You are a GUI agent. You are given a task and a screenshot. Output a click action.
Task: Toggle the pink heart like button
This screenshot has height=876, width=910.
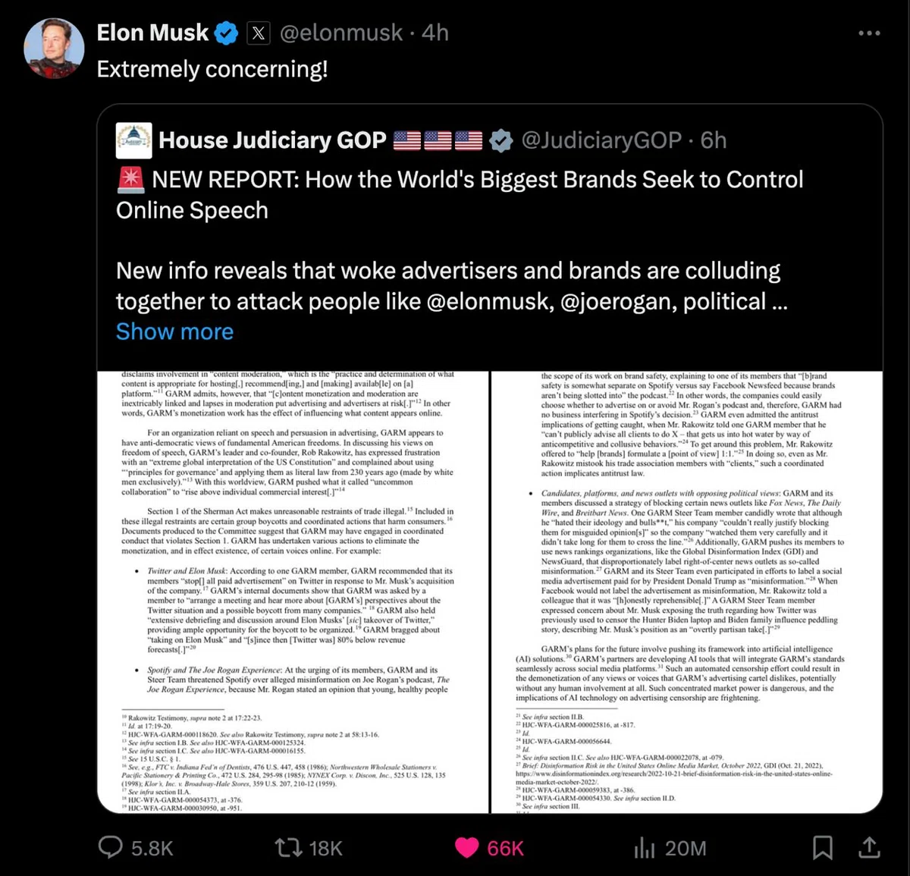[466, 847]
